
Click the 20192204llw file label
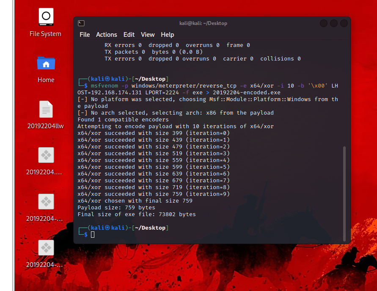click(x=45, y=126)
